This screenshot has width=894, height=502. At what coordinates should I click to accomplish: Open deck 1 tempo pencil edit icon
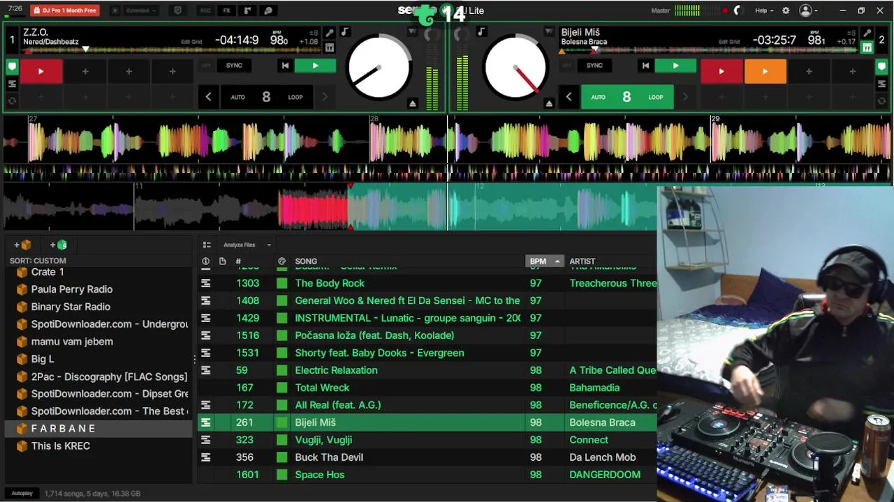[329, 33]
